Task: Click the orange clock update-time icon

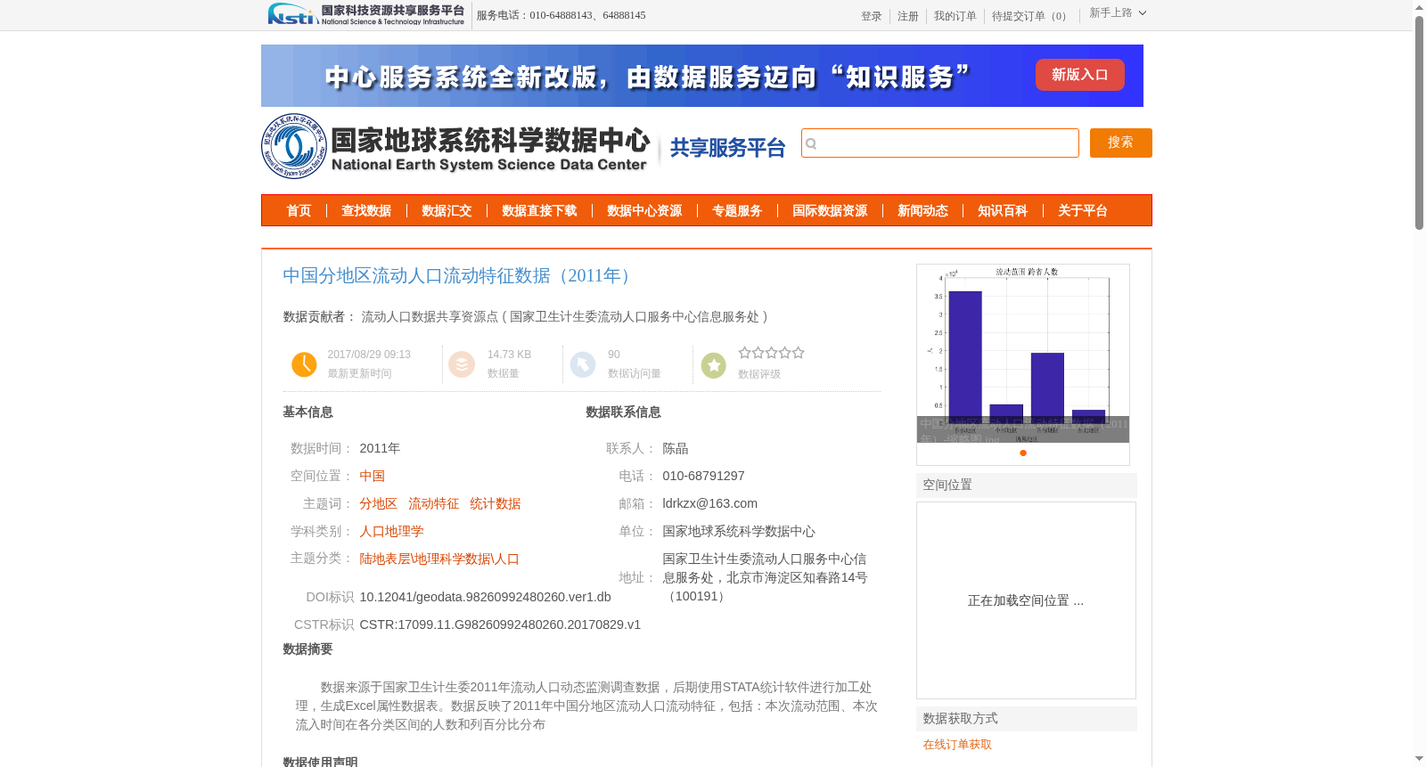Action: pos(304,364)
